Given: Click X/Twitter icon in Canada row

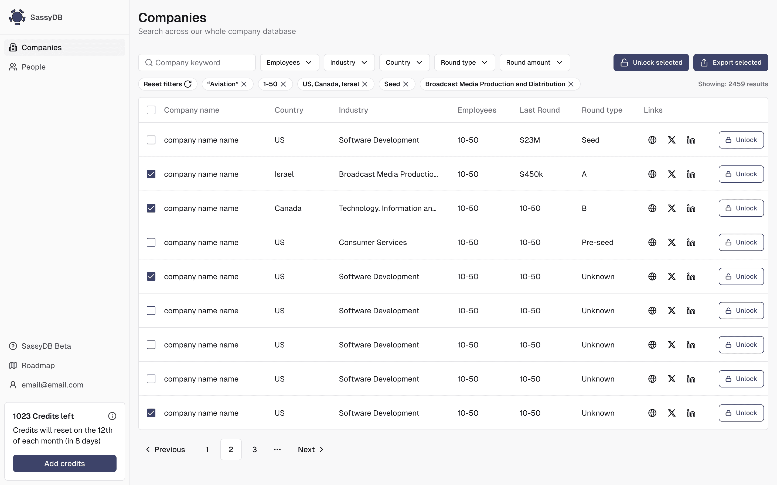Looking at the screenshot, I should coord(671,208).
